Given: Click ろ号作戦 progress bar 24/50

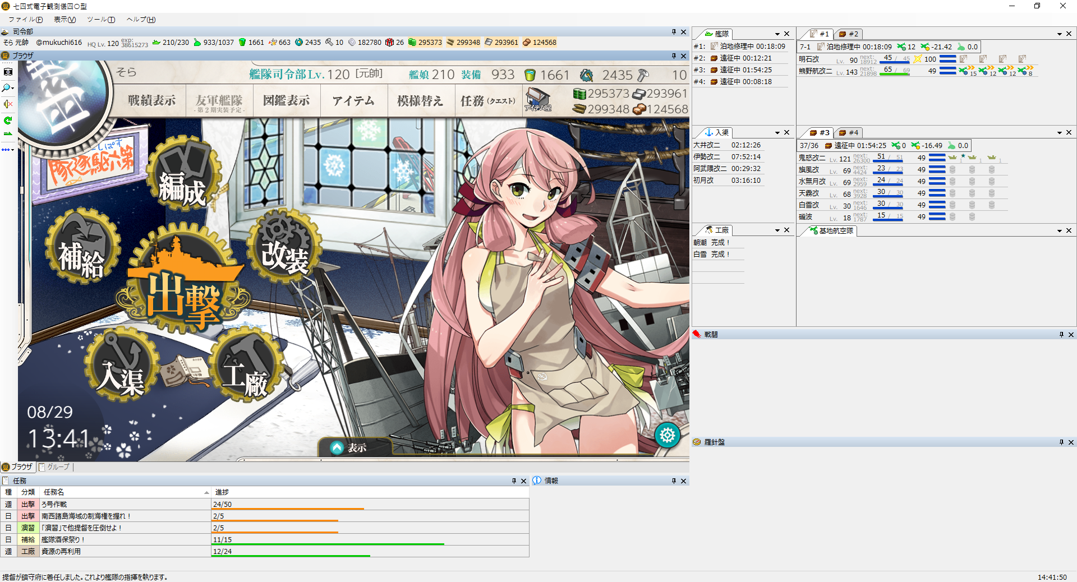Looking at the screenshot, I should tap(370, 505).
